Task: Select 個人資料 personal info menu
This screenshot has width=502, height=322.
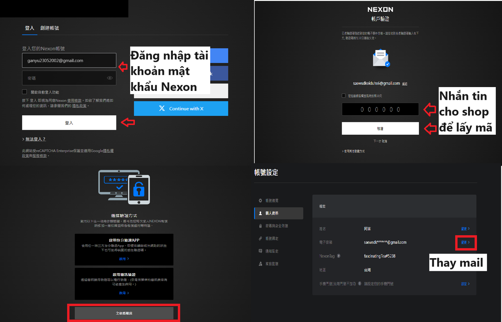Action: coord(279,213)
